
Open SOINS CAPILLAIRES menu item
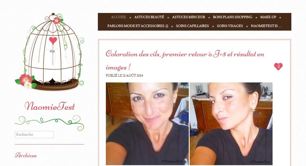[192, 26]
